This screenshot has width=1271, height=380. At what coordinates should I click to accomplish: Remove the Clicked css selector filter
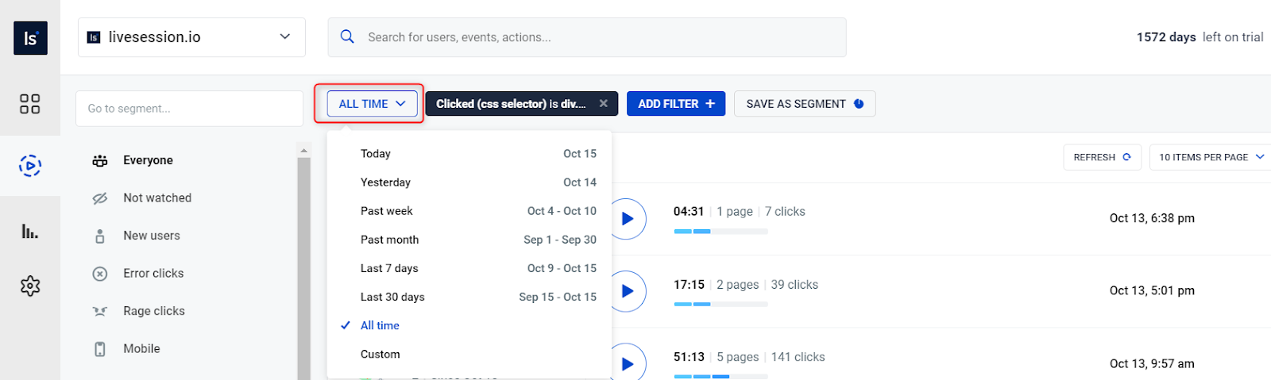click(603, 103)
